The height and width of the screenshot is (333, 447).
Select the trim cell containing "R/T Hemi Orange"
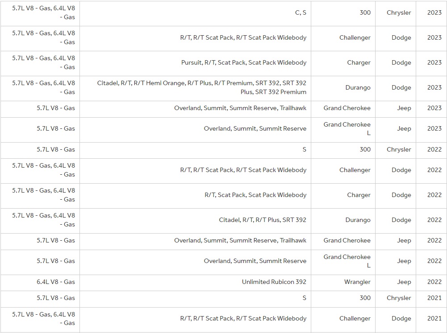[x=202, y=87]
